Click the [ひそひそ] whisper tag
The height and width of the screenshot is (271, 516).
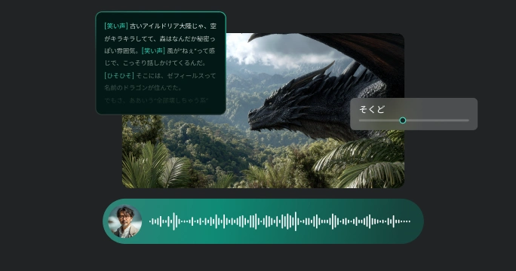click(118, 75)
